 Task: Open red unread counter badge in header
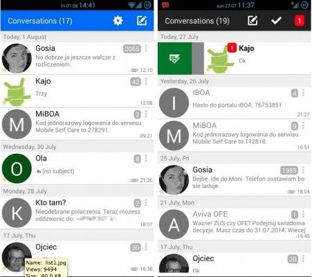300,21
